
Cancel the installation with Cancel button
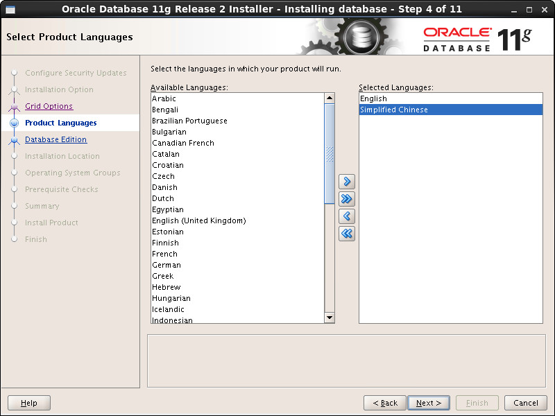(526, 403)
